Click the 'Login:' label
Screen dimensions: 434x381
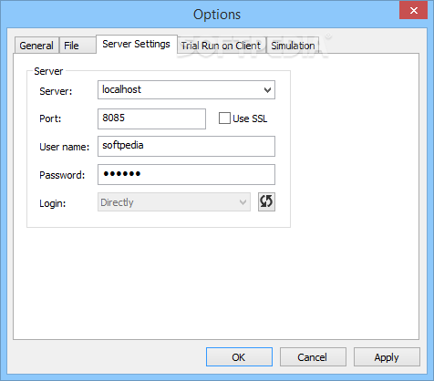click(x=53, y=203)
